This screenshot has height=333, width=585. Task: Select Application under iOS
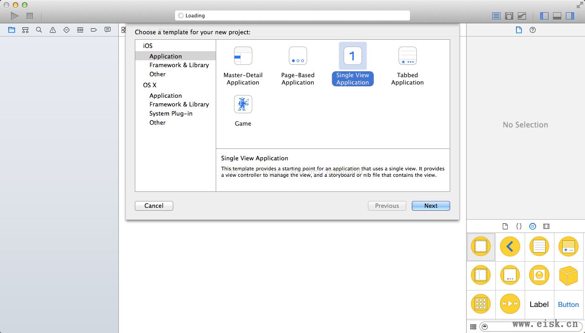pos(175,56)
